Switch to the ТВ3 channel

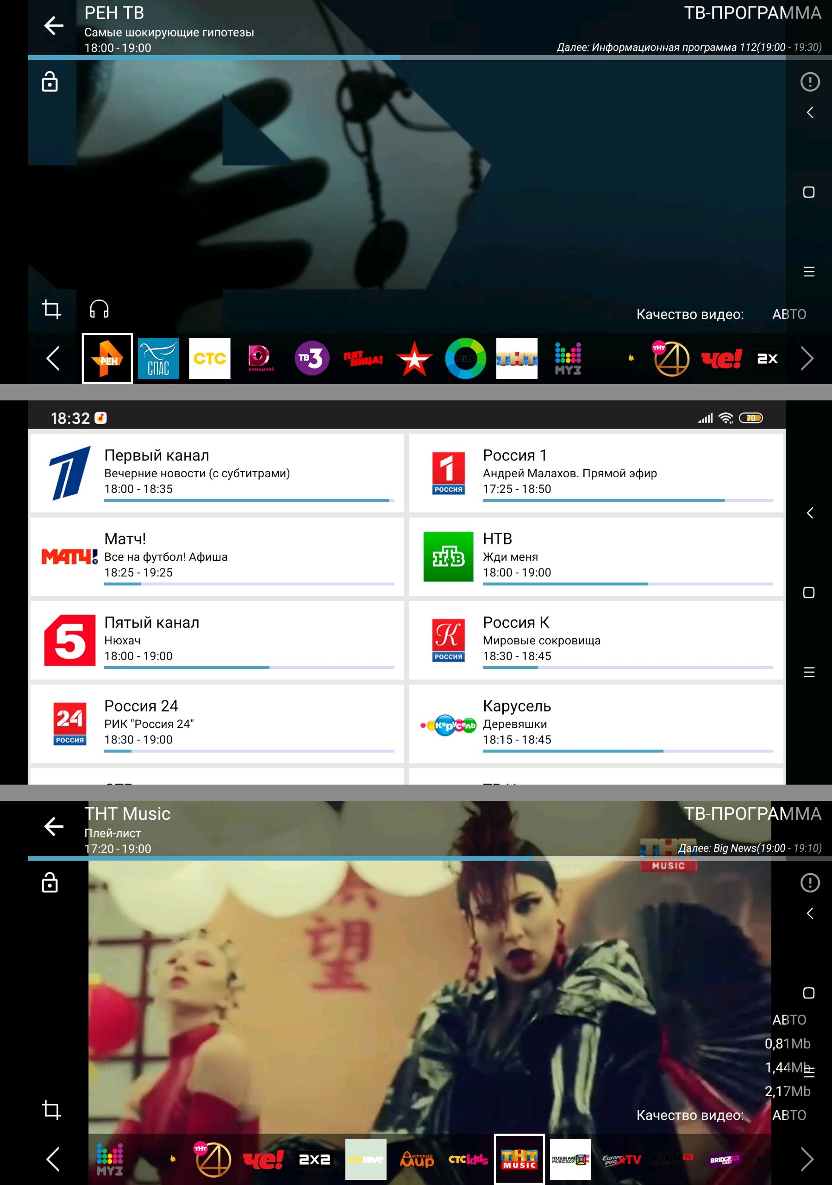click(312, 358)
